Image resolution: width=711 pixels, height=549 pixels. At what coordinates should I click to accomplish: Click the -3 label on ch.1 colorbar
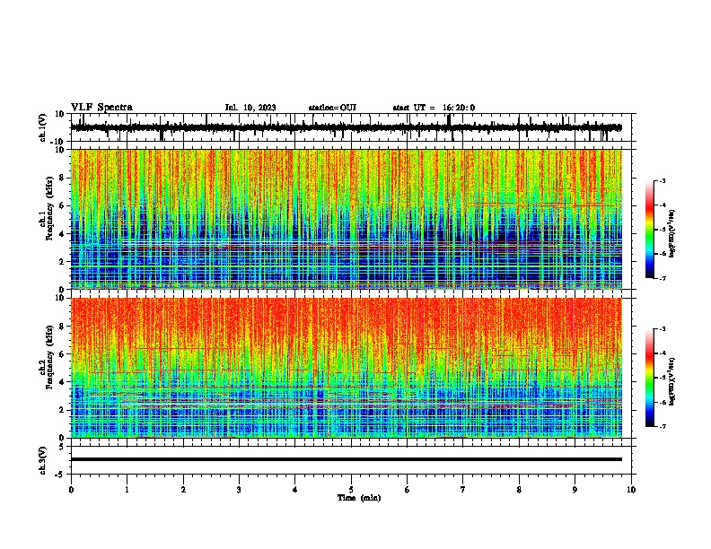[662, 180]
